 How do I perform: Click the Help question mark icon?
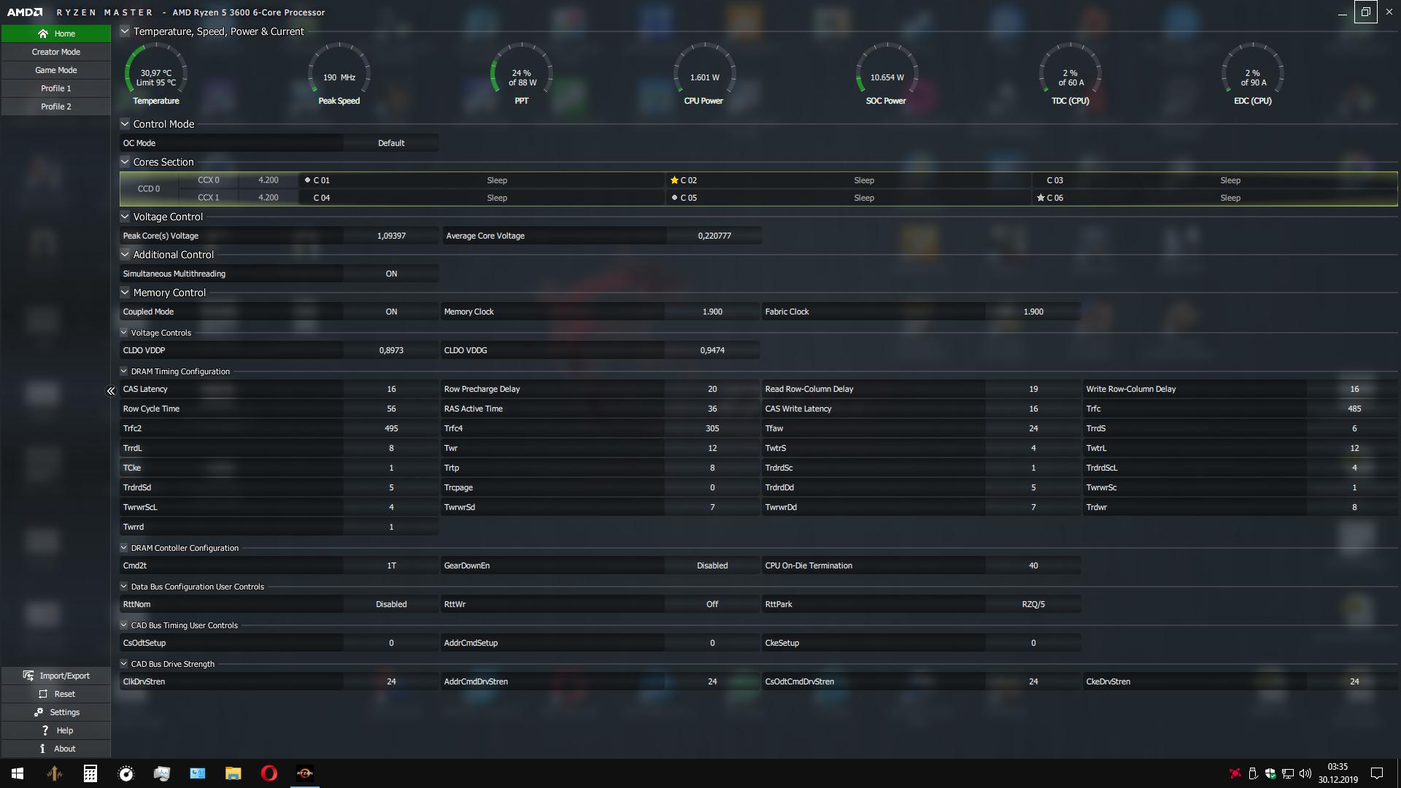[45, 730]
